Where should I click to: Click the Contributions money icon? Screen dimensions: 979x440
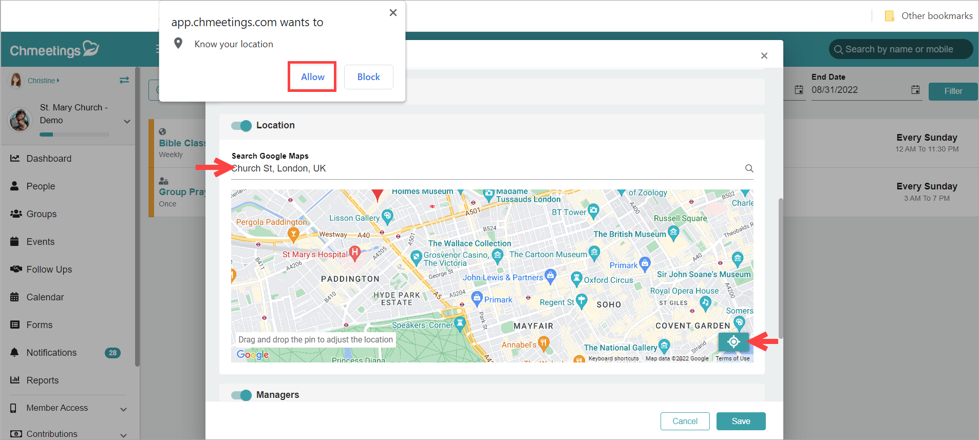click(x=16, y=434)
